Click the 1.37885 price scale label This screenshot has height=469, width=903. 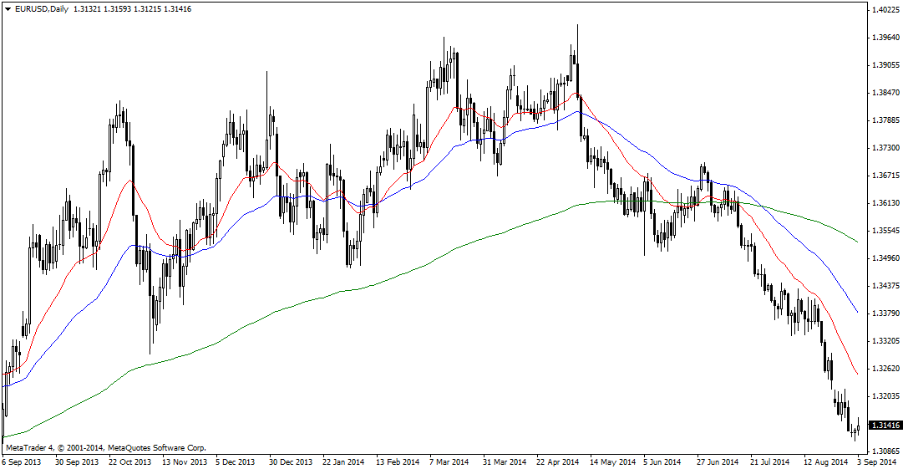point(885,120)
